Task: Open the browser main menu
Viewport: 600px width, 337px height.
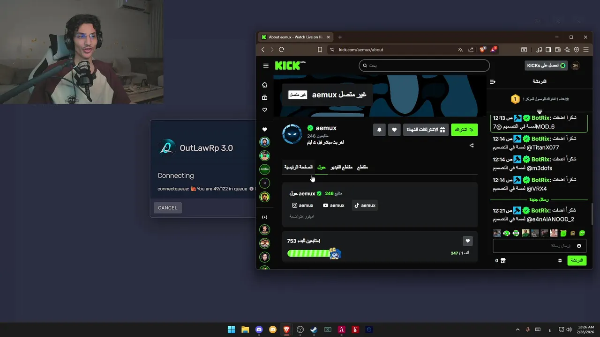Action: click(586, 50)
